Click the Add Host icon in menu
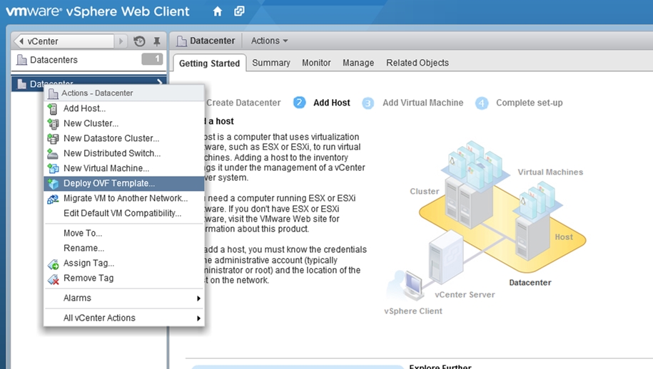The height and width of the screenshot is (369, 653). coord(53,108)
